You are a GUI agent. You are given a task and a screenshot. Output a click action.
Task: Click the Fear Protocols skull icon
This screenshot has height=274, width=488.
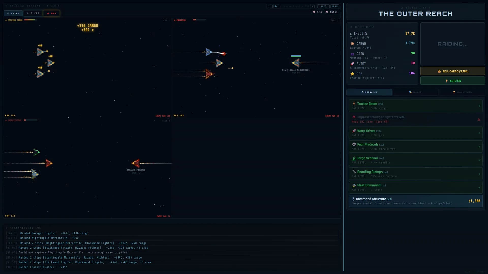pos(354,144)
